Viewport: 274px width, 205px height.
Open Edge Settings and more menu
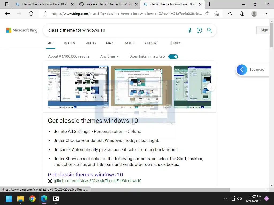pos(266,14)
